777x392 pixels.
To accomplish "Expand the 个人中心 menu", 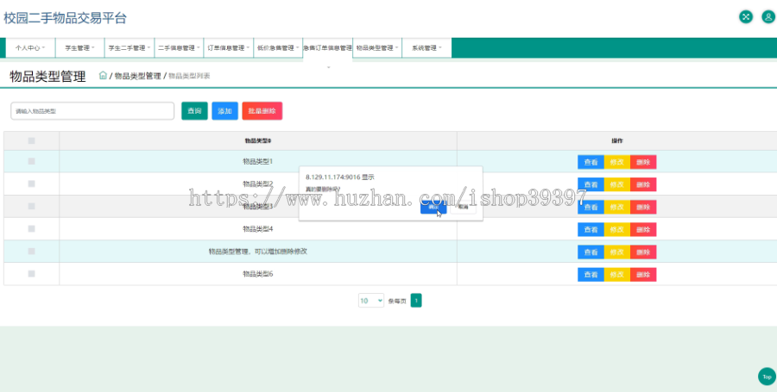I will tap(30, 48).
